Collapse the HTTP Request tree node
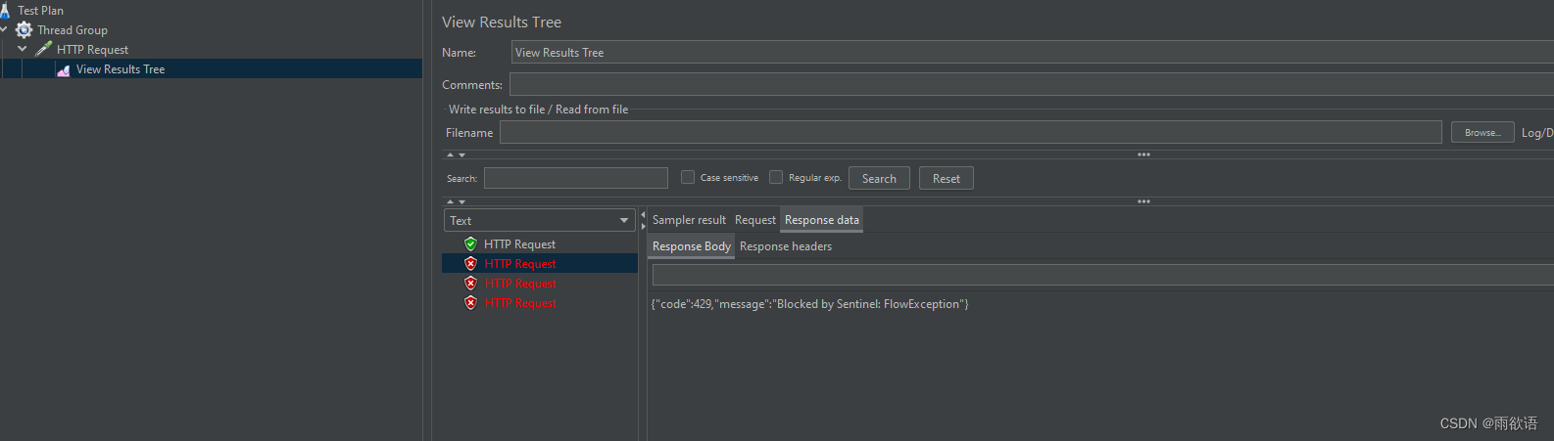 tap(23, 49)
